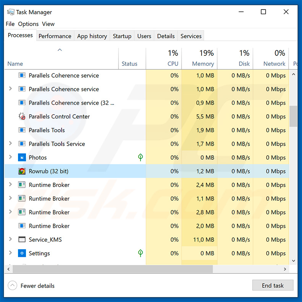Sort by the Disk column header
This screenshot has width=302, height=302.
point(235,58)
